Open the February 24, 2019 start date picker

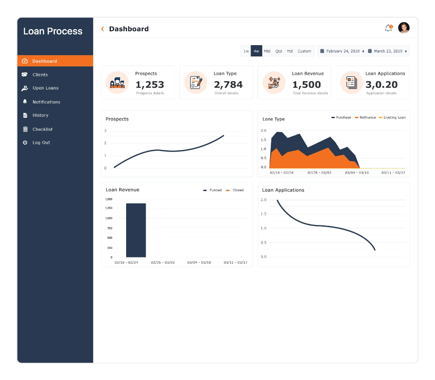(x=342, y=51)
